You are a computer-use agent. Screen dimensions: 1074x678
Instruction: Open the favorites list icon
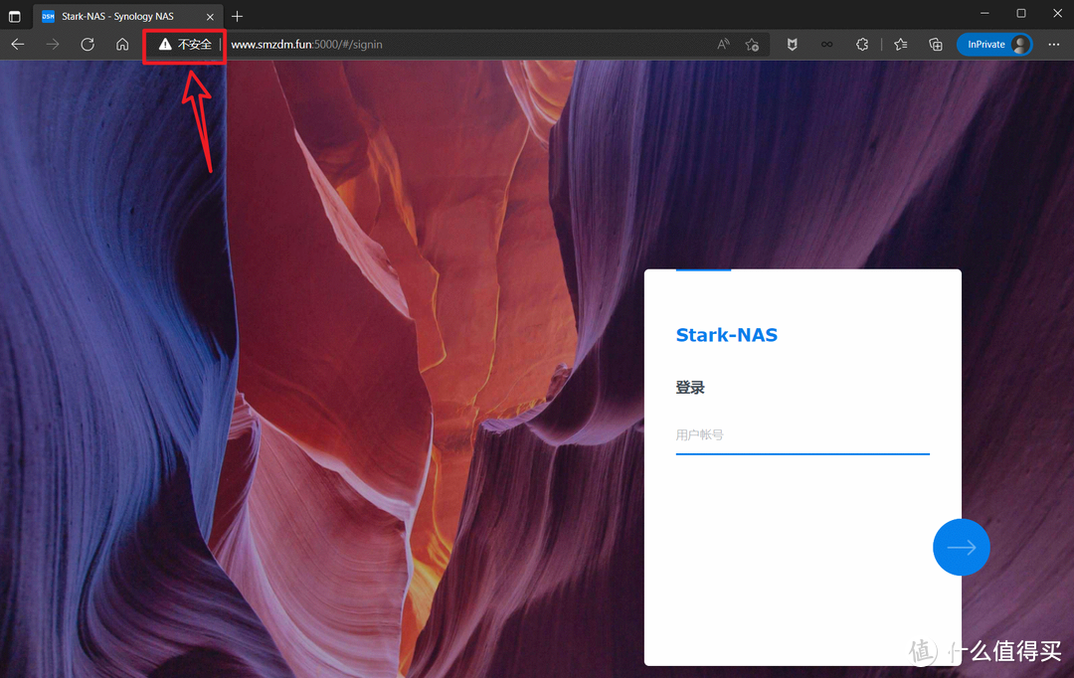pos(900,45)
